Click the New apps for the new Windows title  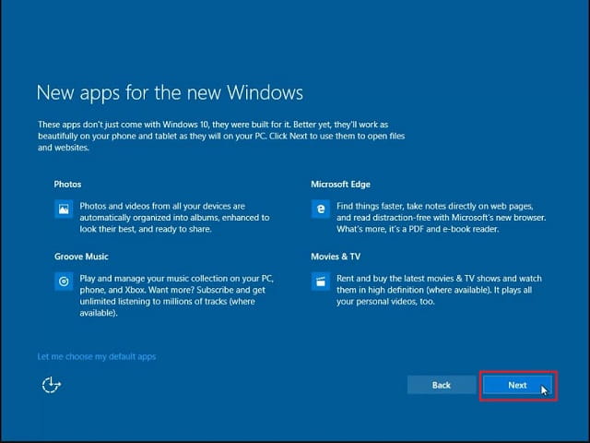click(170, 92)
